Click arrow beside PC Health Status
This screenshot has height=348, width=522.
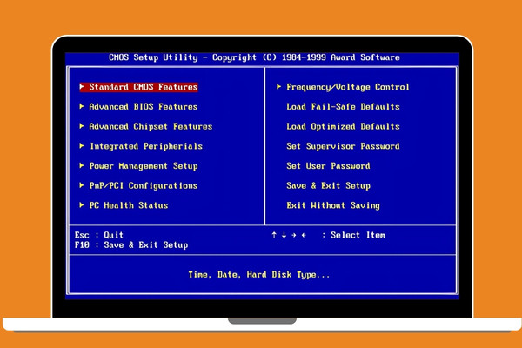click(82, 204)
